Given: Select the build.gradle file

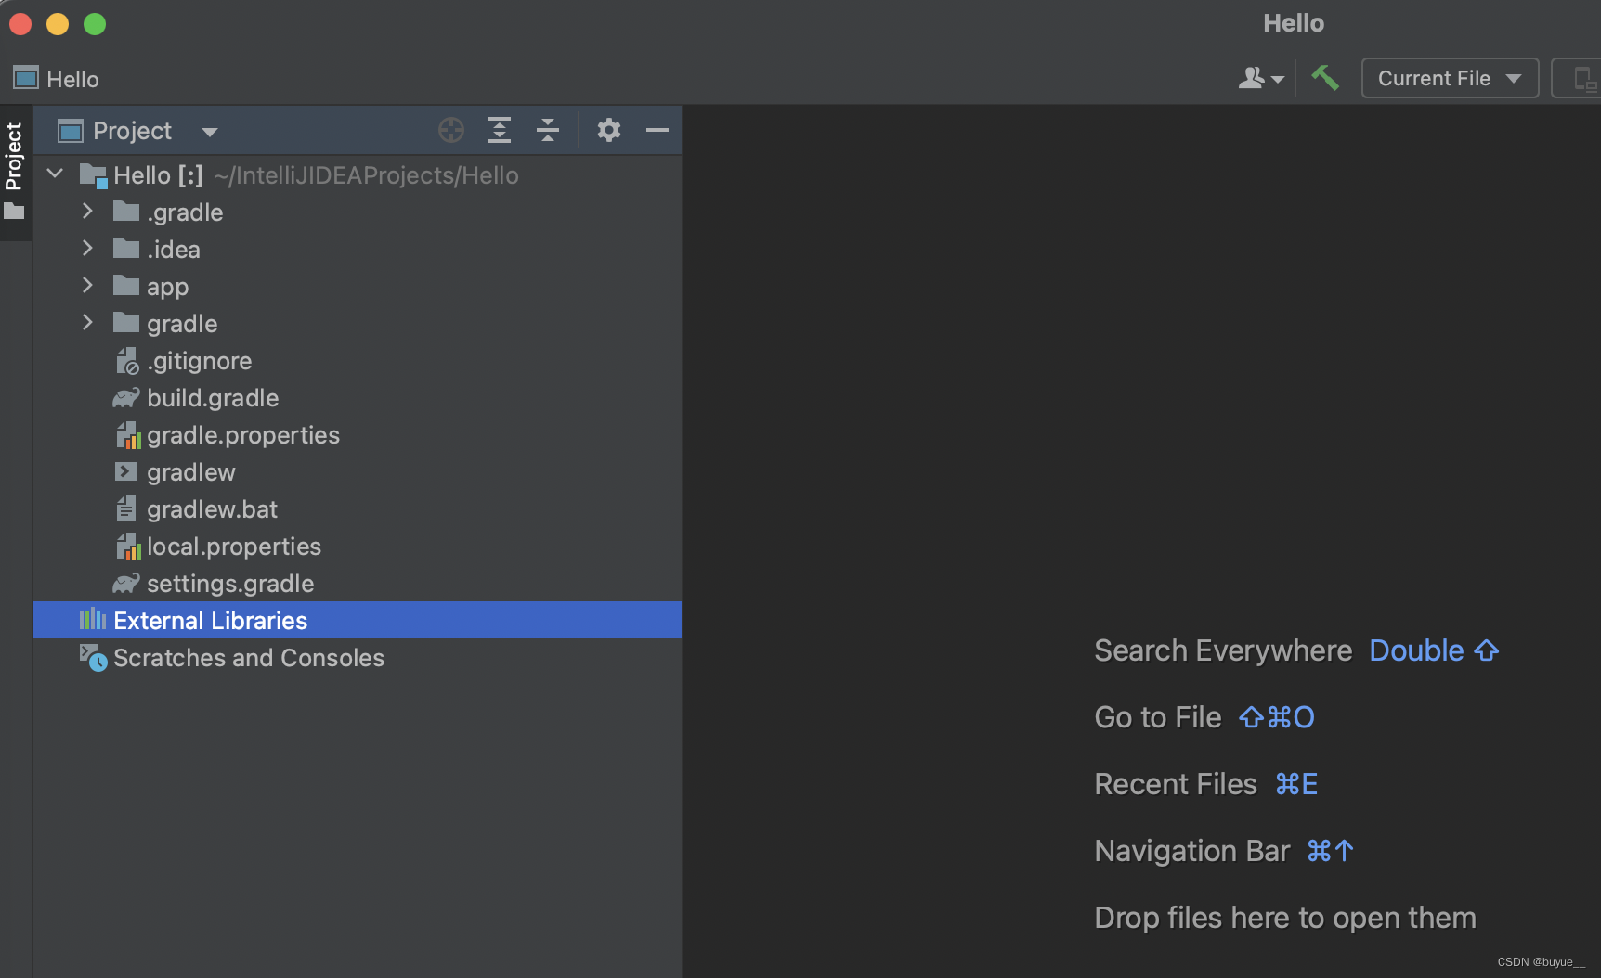Looking at the screenshot, I should [x=213, y=398].
